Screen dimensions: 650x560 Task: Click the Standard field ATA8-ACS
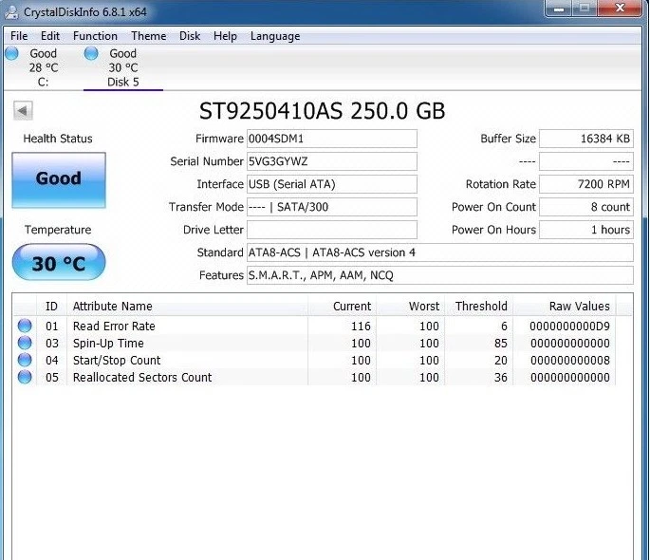pyautogui.click(x=440, y=252)
